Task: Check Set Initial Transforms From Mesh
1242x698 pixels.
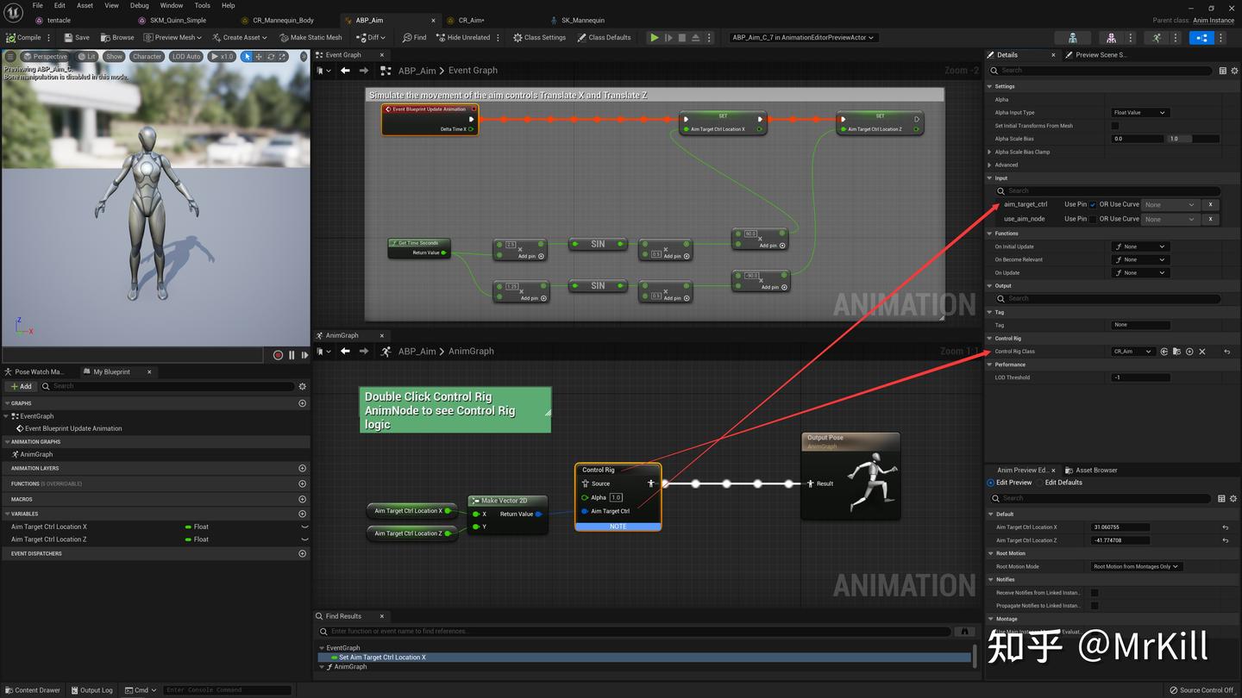Action: 1115,126
